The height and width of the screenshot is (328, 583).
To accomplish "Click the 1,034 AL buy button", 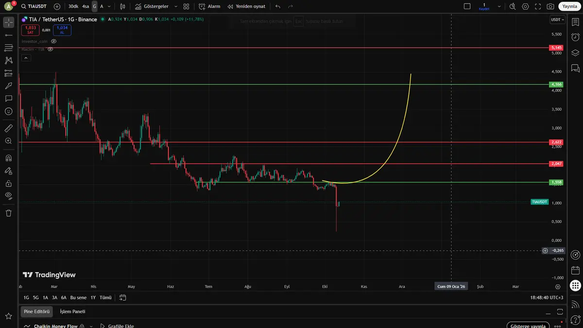I will [62, 30].
